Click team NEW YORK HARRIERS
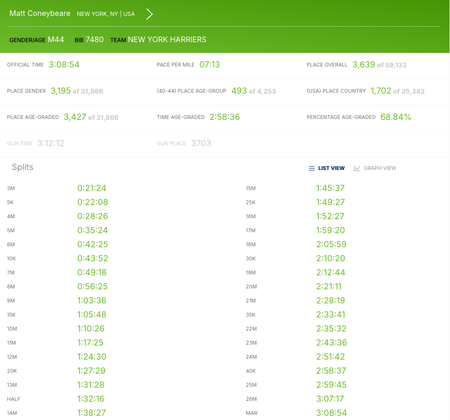The image size is (450, 420). point(168,39)
